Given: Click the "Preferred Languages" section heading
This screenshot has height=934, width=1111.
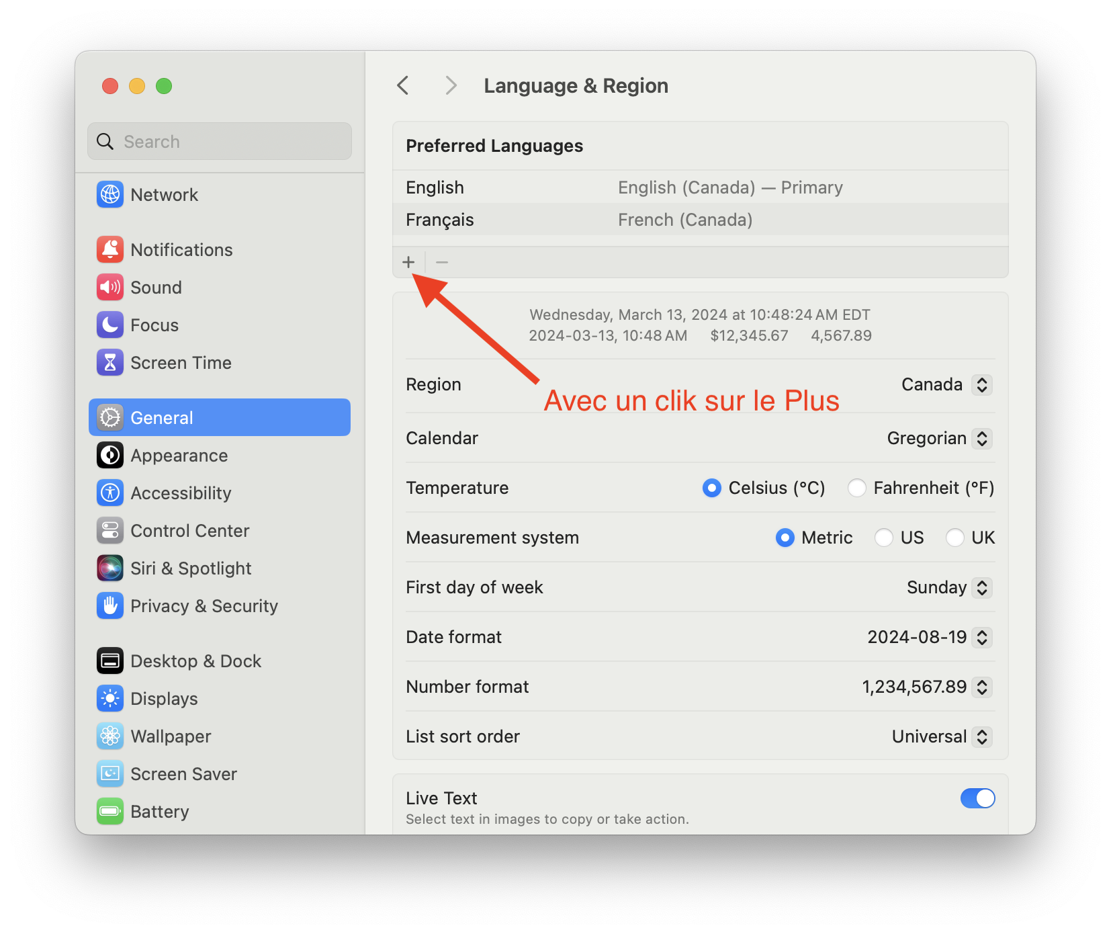Looking at the screenshot, I should [495, 146].
